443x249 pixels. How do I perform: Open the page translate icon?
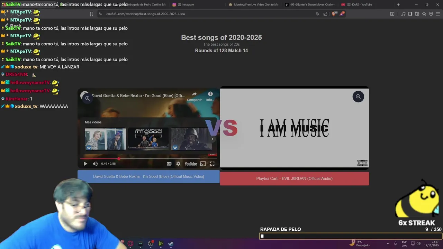pos(317,14)
